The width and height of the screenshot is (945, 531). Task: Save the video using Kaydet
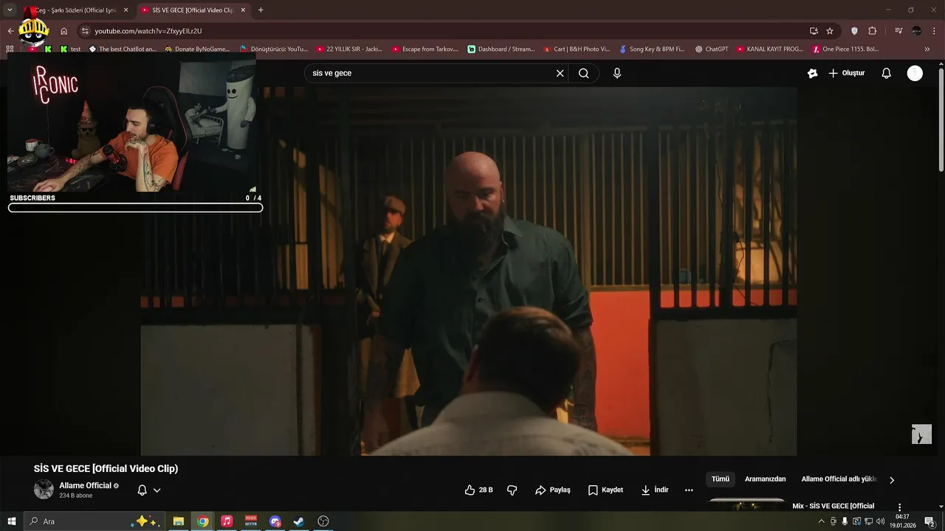click(x=605, y=490)
